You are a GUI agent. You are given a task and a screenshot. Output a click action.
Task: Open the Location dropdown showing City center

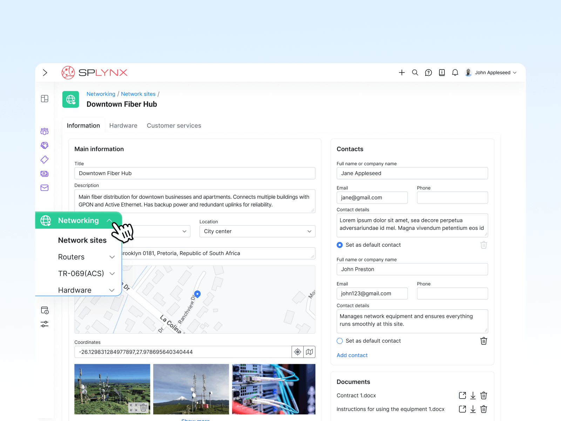[257, 231]
